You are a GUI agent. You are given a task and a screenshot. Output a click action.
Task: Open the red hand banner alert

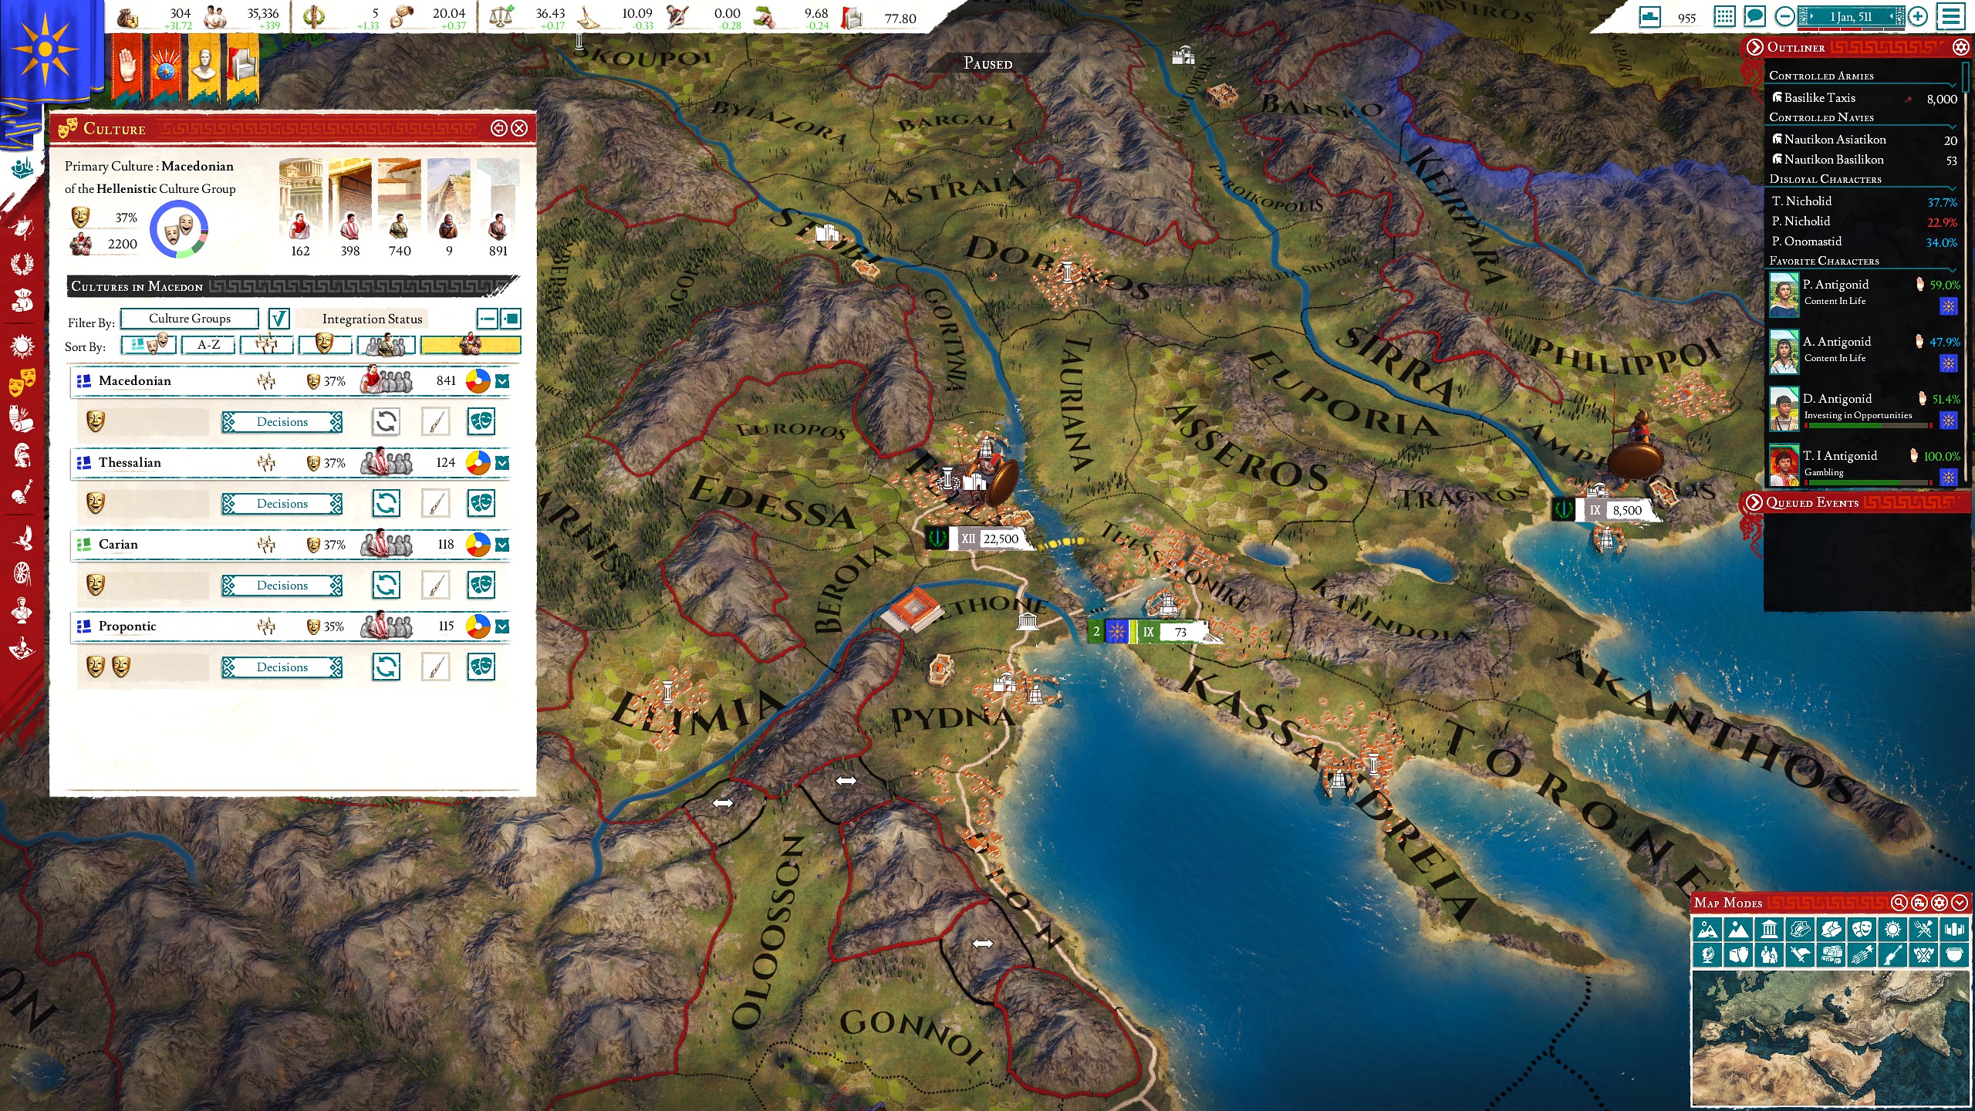[127, 68]
